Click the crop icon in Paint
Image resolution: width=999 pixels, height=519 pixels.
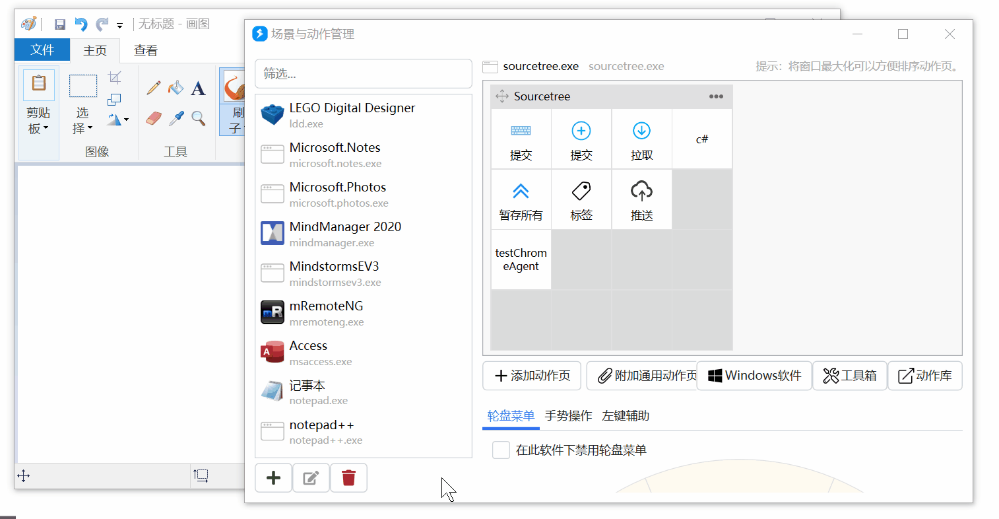click(114, 78)
